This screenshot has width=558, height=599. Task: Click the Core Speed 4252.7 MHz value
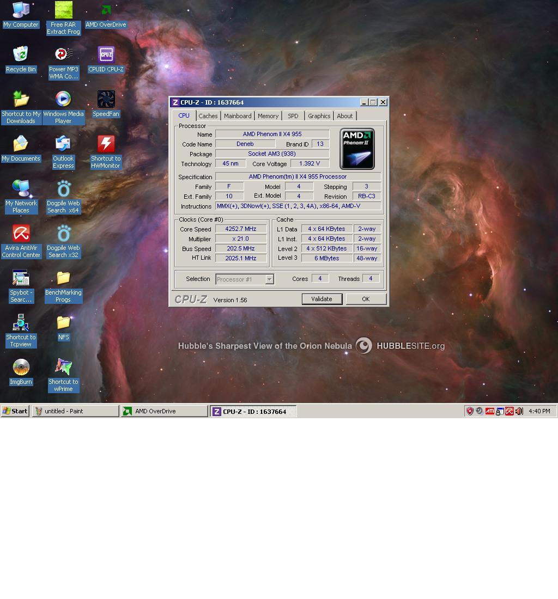click(241, 229)
